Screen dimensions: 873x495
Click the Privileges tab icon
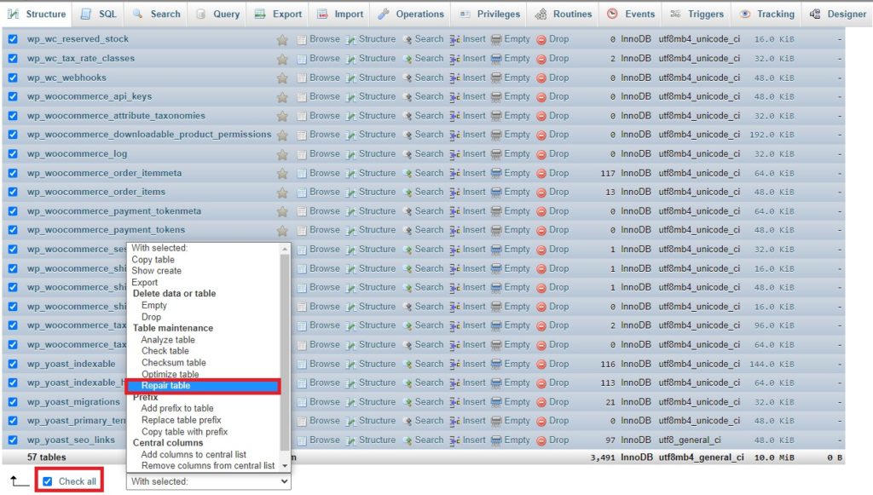pyautogui.click(x=465, y=14)
